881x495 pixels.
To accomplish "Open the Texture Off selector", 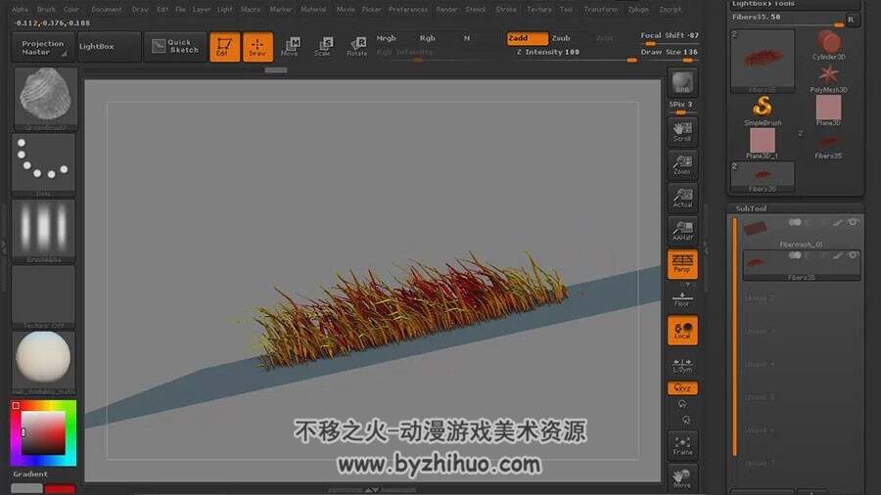I will pyautogui.click(x=43, y=296).
